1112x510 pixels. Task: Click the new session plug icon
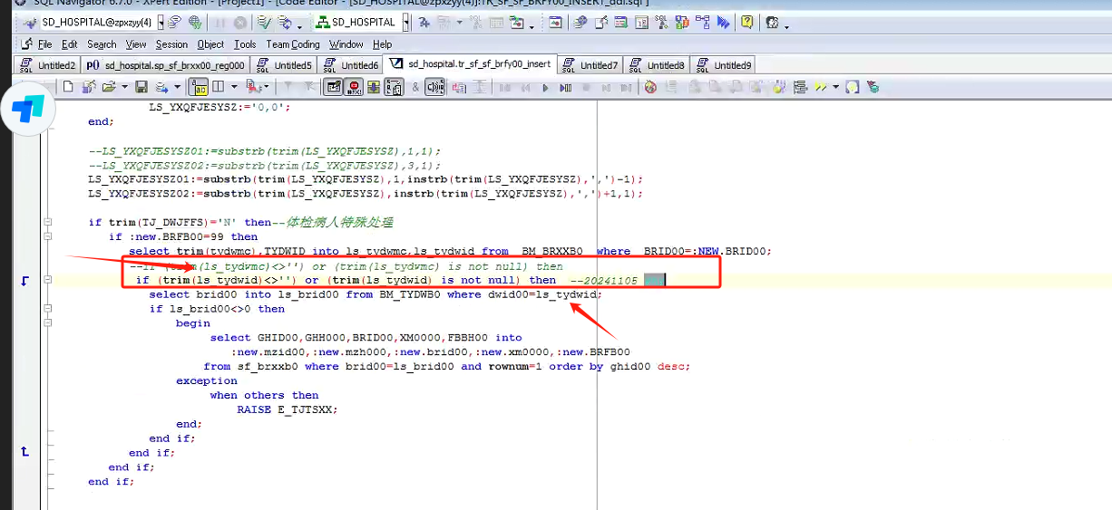(30, 22)
